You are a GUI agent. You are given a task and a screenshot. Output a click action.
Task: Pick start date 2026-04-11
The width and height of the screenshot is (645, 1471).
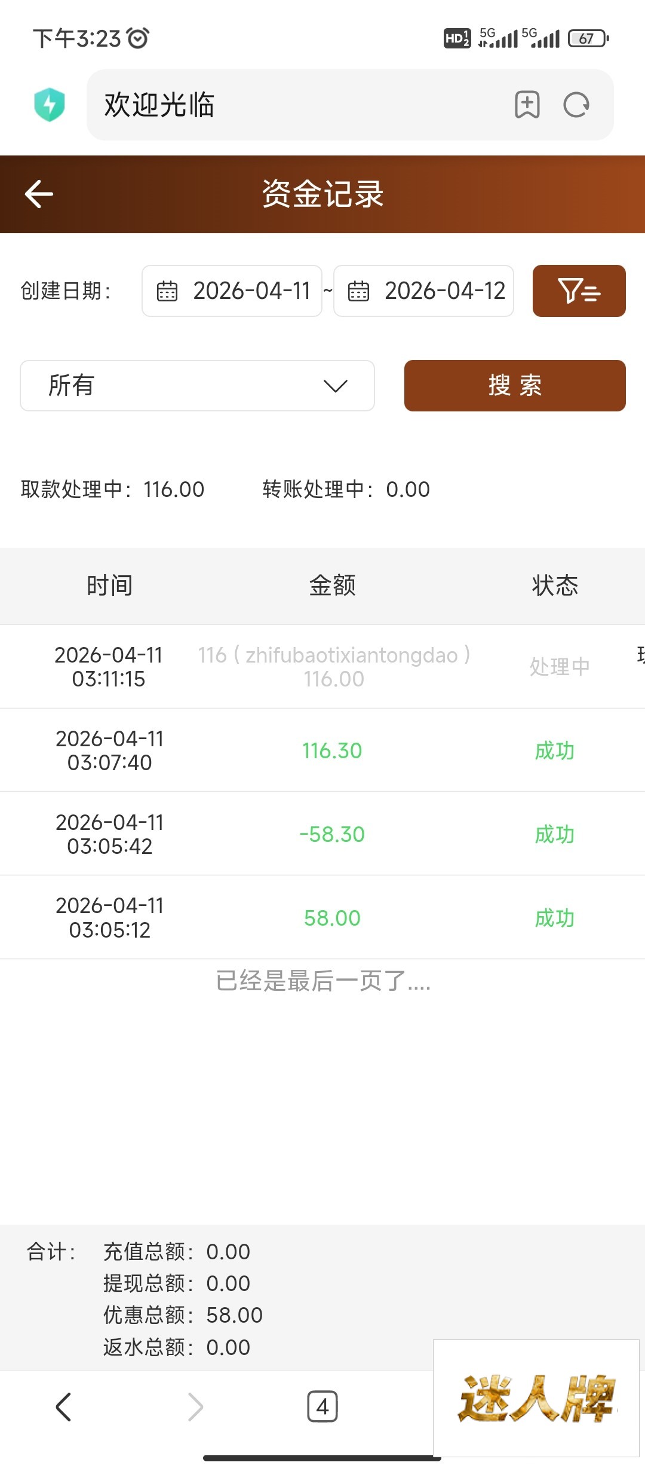point(251,291)
